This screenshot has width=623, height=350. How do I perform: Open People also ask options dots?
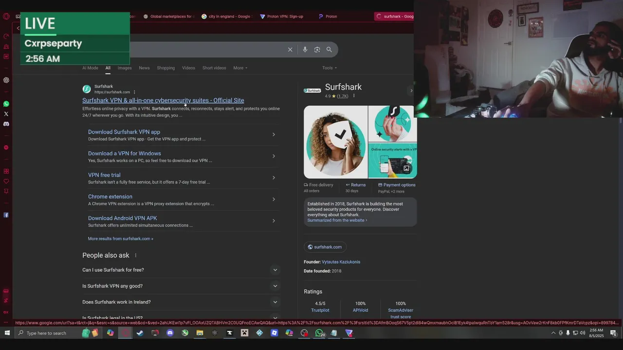[136, 255]
